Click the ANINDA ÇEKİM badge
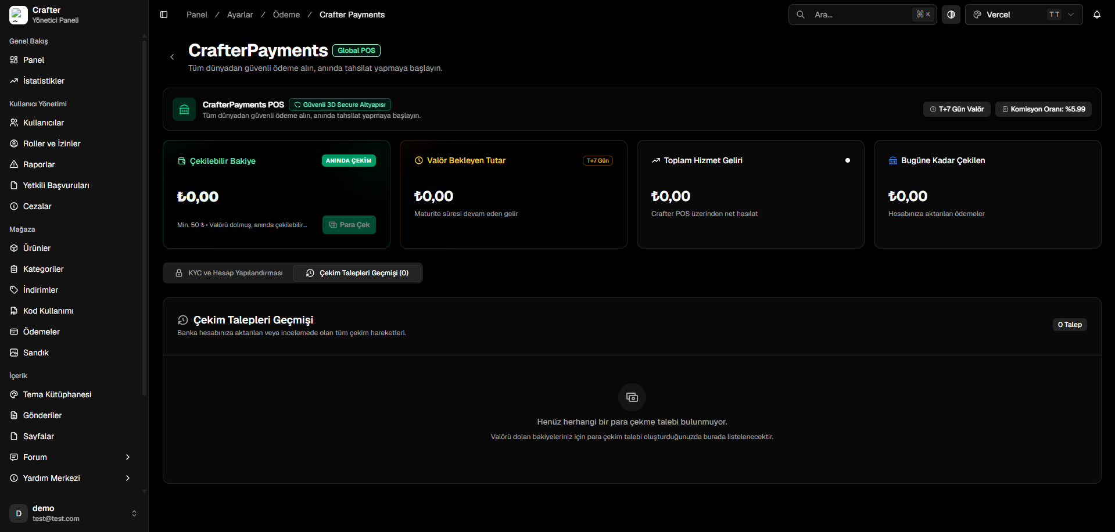 349,161
